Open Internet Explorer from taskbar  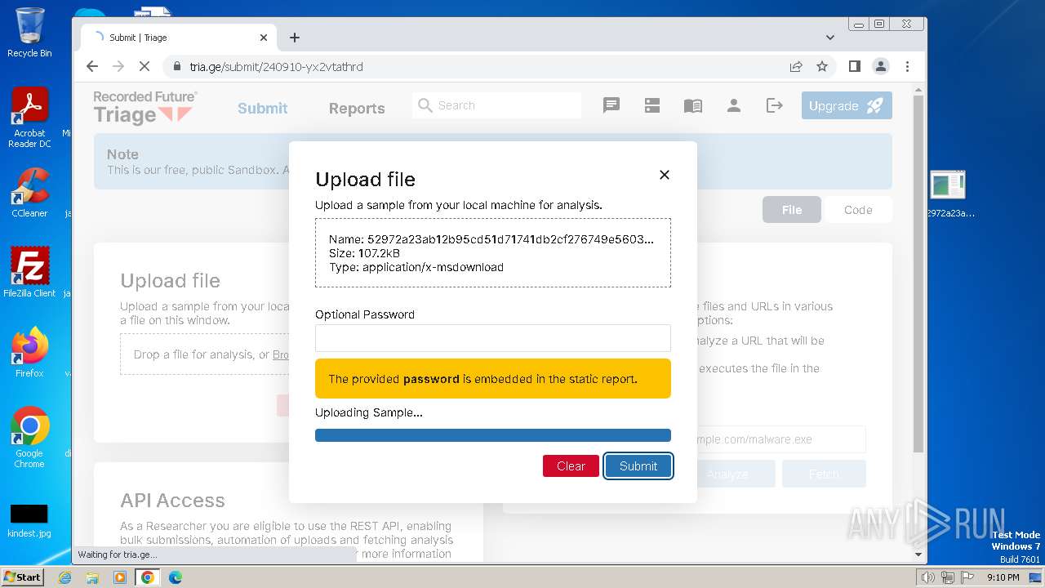click(x=64, y=577)
